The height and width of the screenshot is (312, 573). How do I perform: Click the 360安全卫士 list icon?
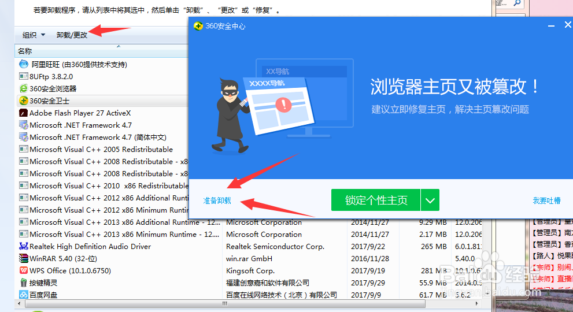(x=24, y=101)
